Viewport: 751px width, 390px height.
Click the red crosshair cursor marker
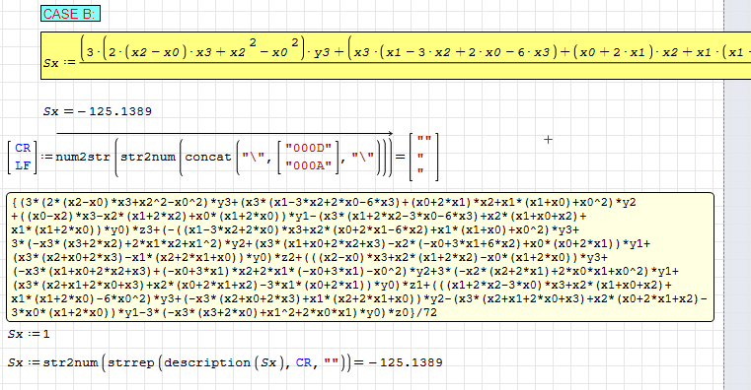(x=548, y=140)
